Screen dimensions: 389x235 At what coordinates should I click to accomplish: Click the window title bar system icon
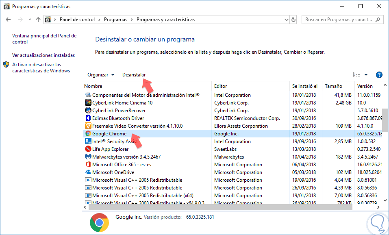click(7, 7)
